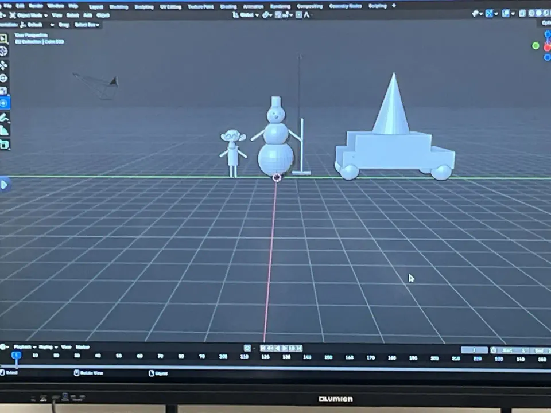Screen dimensions: 551x413
Task: Expand the timeline Playback dropdown
Action: coord(25,347)
